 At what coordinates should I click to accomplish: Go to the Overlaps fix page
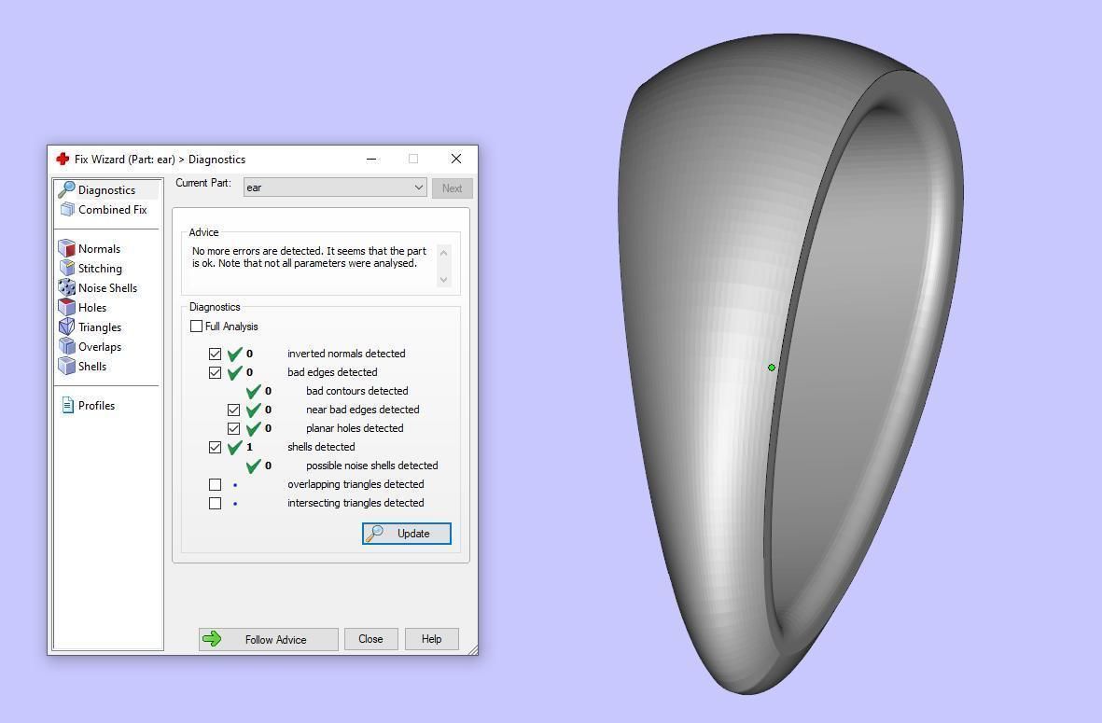tap(100, 347)
